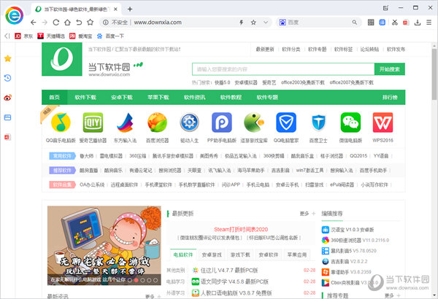438x299 pixels.
Task: Select the scissors screenshot tool
Action: (x=394, y=23)
